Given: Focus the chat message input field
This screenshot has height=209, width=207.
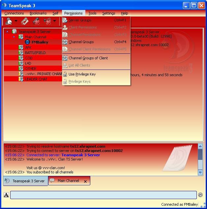Looking at the screenshot, I should 103,195.
